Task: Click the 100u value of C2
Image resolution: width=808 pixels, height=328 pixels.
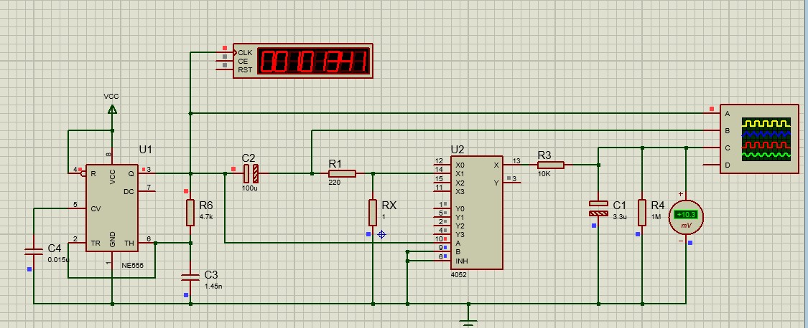Action: point(249,188)
